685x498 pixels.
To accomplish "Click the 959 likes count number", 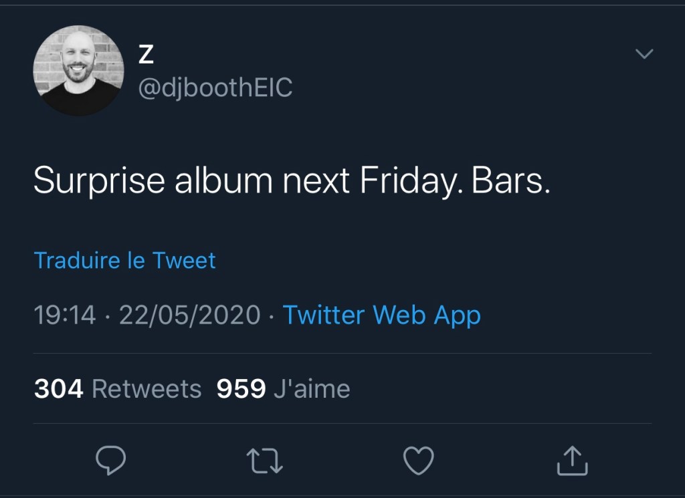I will 241,388.
